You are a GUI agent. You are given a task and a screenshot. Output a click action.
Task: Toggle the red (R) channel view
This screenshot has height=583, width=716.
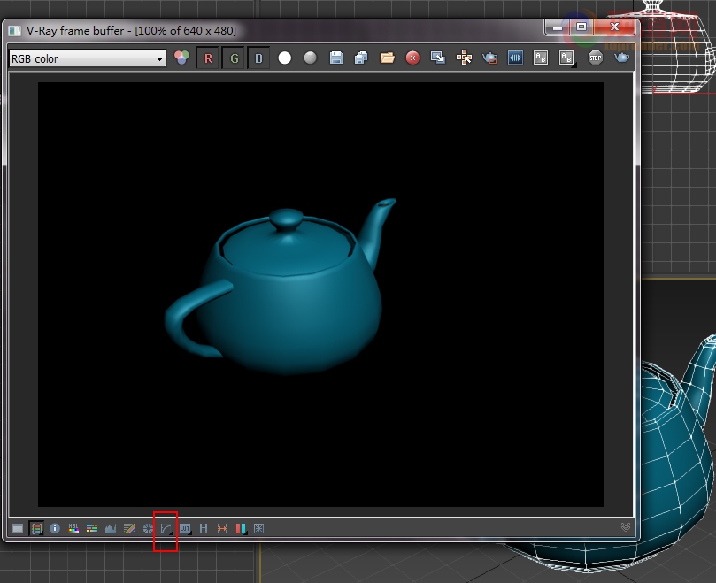[208, 58]
